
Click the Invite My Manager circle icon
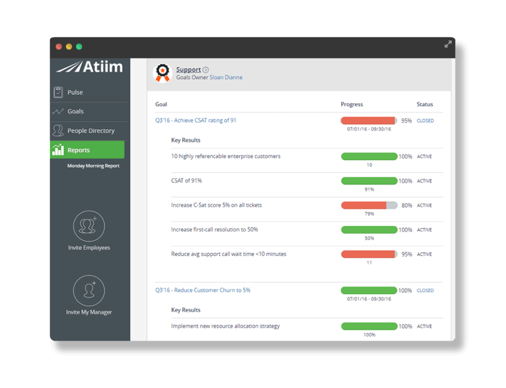89,291
